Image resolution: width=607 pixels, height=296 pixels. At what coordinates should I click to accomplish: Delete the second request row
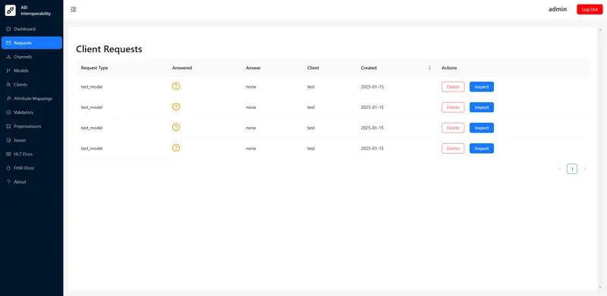[453, 107]
